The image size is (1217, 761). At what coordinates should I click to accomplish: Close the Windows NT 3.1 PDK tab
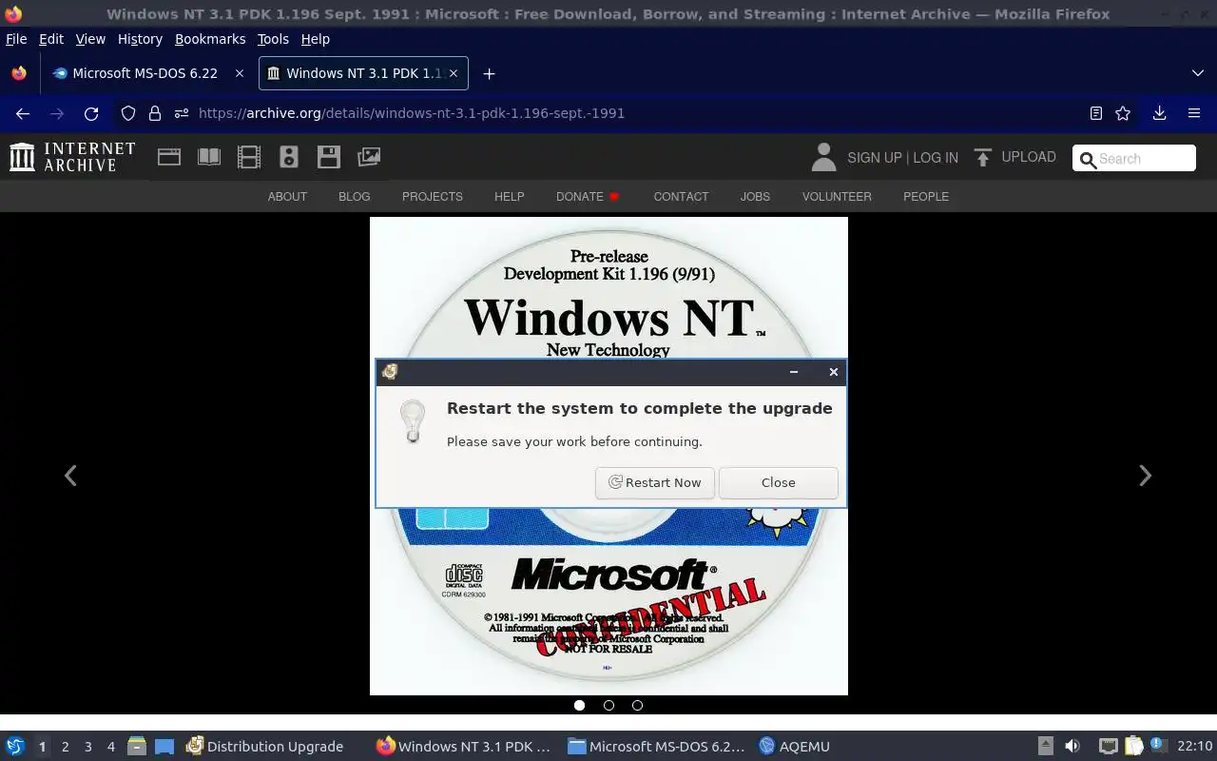(x=454, y=73)
